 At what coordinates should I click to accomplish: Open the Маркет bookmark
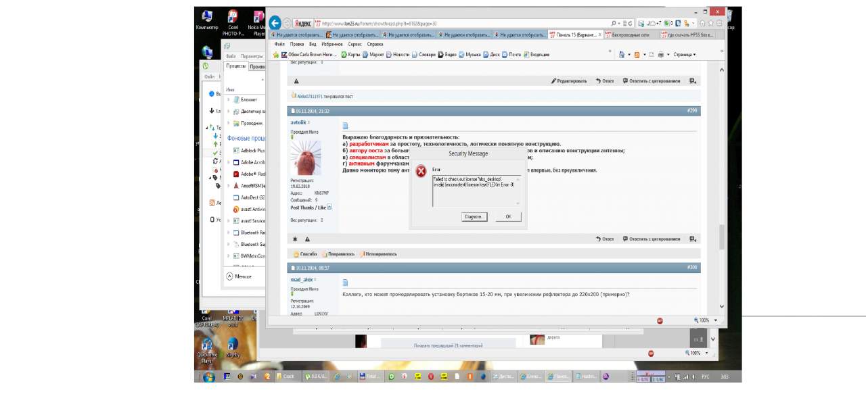click(372, 55)
